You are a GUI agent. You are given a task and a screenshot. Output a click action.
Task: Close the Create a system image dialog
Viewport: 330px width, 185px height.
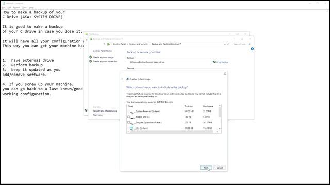point(225,73)
